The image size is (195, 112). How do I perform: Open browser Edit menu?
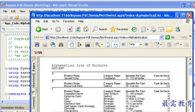tap(46, 21)
